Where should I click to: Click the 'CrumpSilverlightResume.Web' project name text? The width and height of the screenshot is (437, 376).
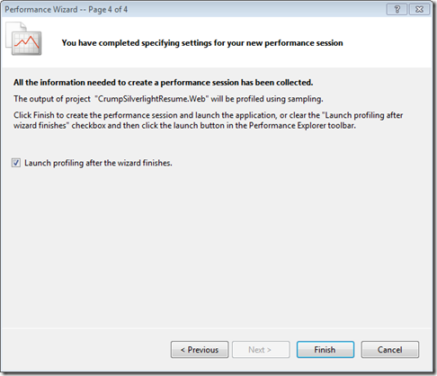click(x=152, y=99)
